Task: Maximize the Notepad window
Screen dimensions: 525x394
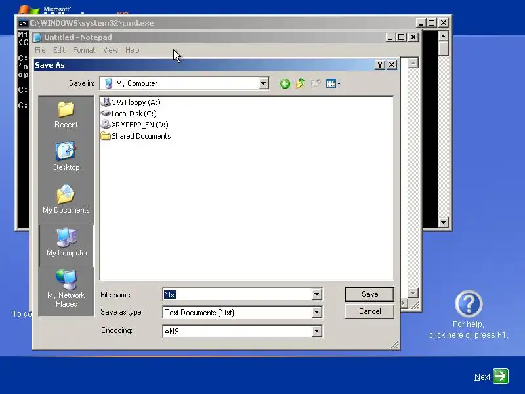Action: [402, 37]
